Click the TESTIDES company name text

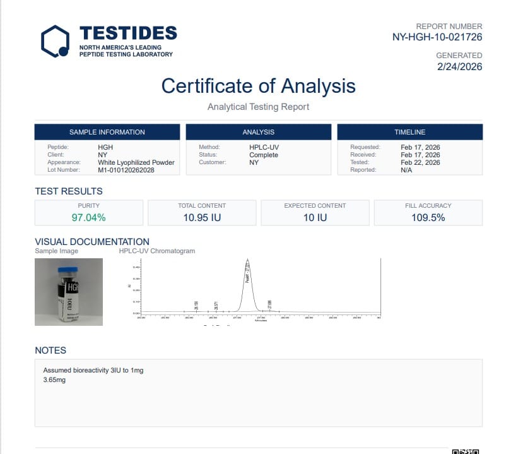coord(128,33)
